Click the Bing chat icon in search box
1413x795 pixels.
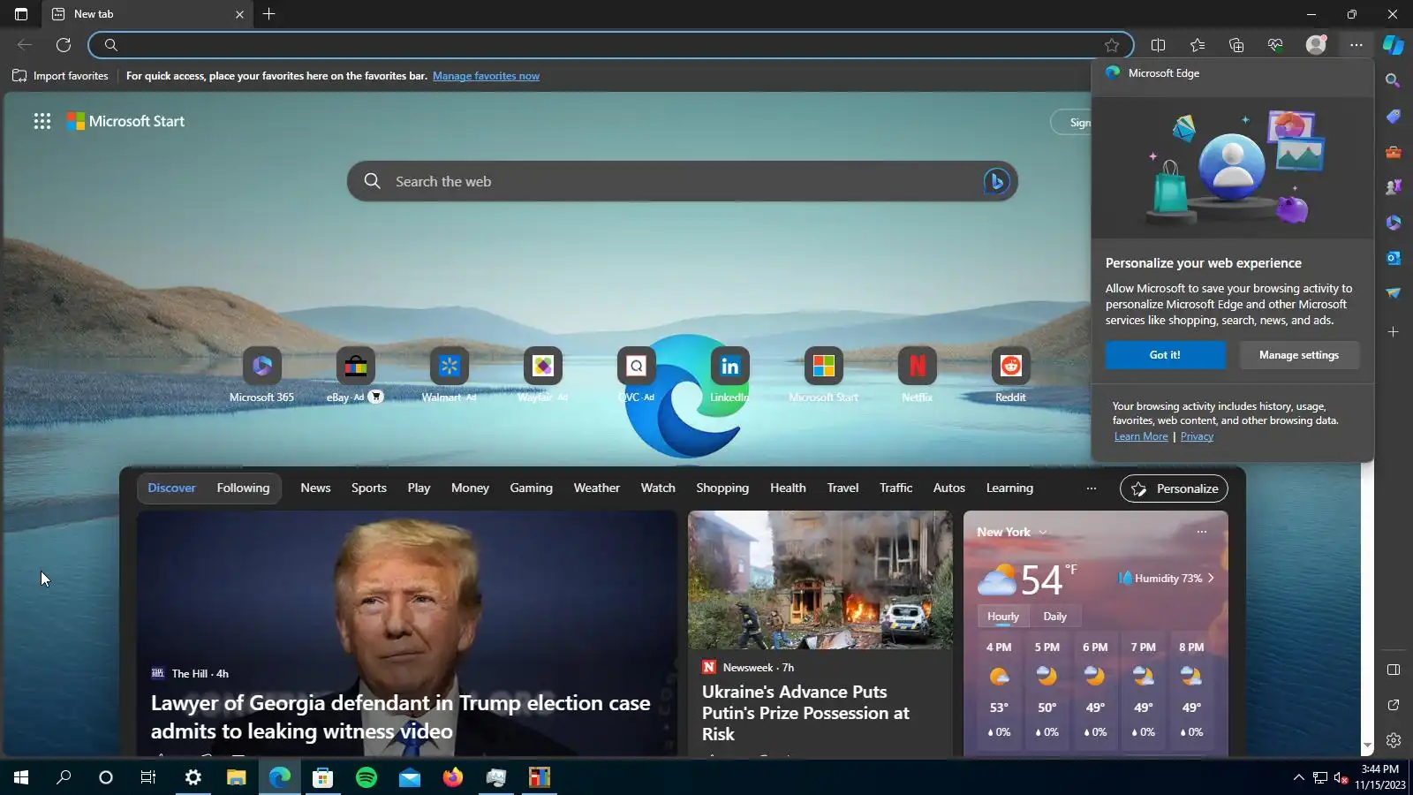(x=996, y=181)
